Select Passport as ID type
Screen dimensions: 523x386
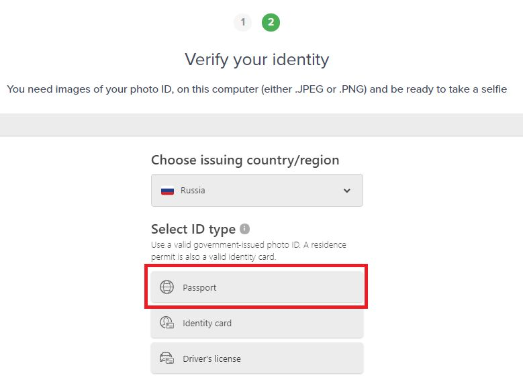[x=257, y=287]
